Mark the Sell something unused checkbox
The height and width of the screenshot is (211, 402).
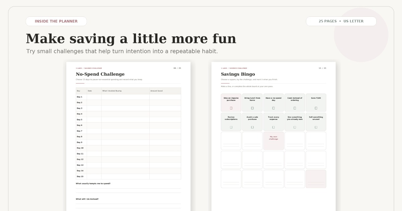coord(316,127)
